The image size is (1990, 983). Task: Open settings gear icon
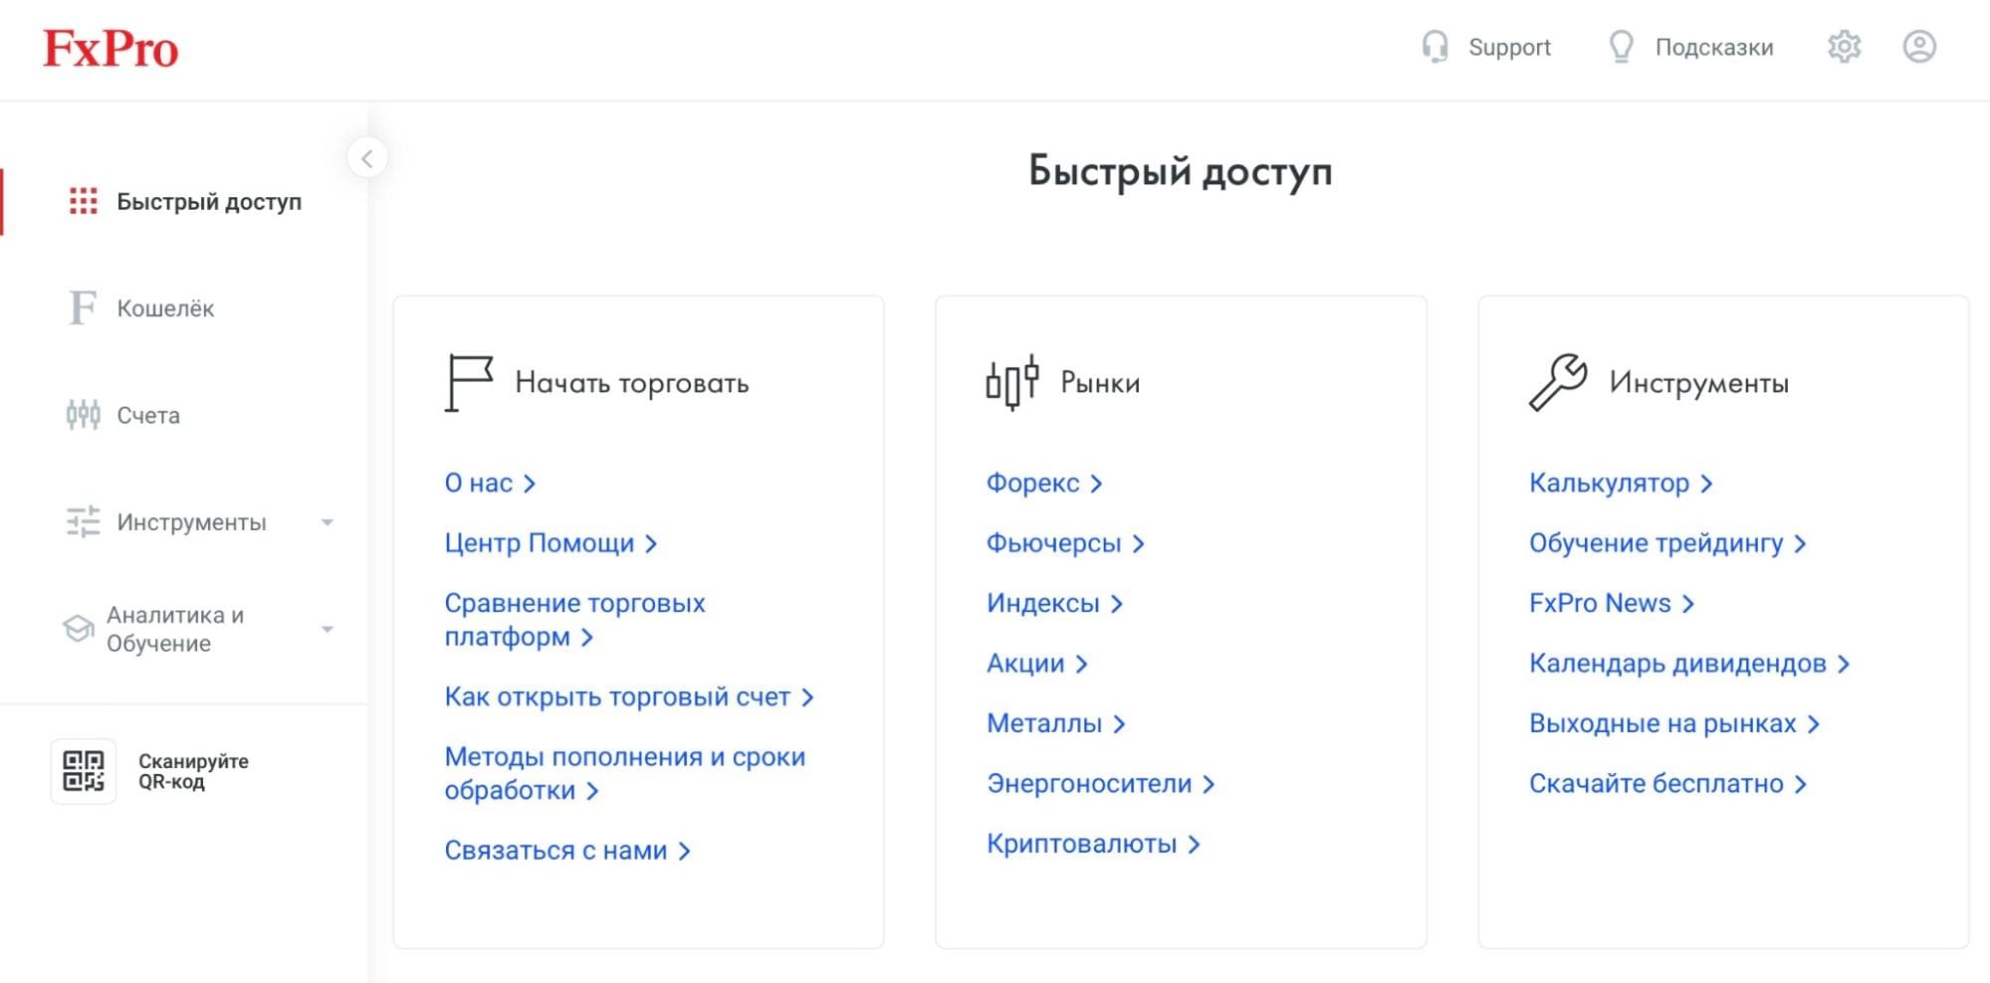tap(1844, 47)
